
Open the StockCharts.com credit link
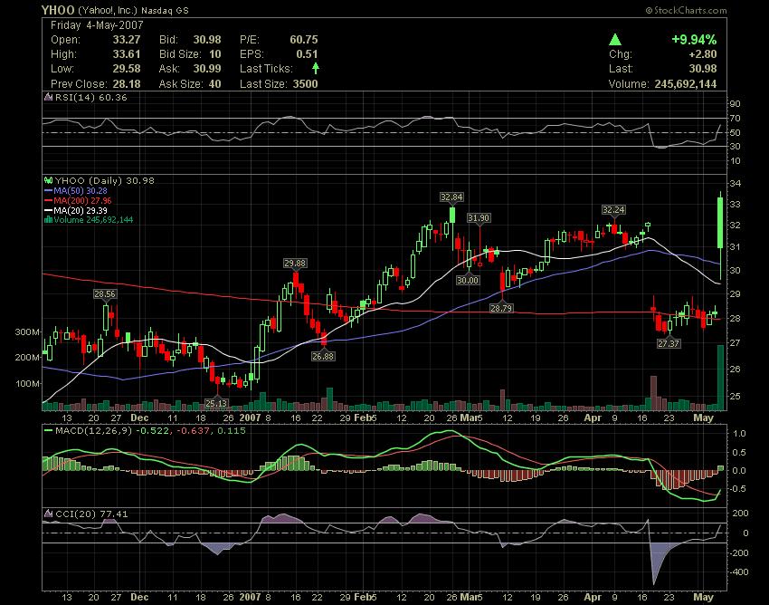(686, 10)
